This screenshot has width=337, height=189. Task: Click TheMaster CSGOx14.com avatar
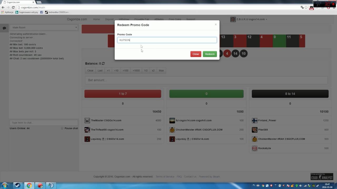point(87,120)
